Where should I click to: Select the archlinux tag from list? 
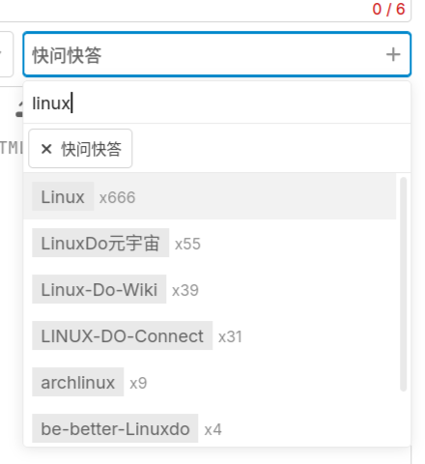(78, 382)
